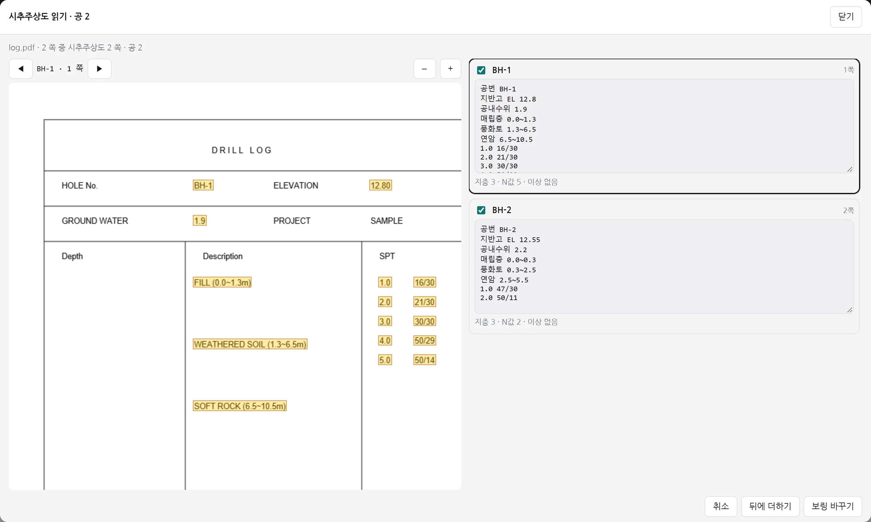Select the 21/30 SPT value

[x=424, y=302]
